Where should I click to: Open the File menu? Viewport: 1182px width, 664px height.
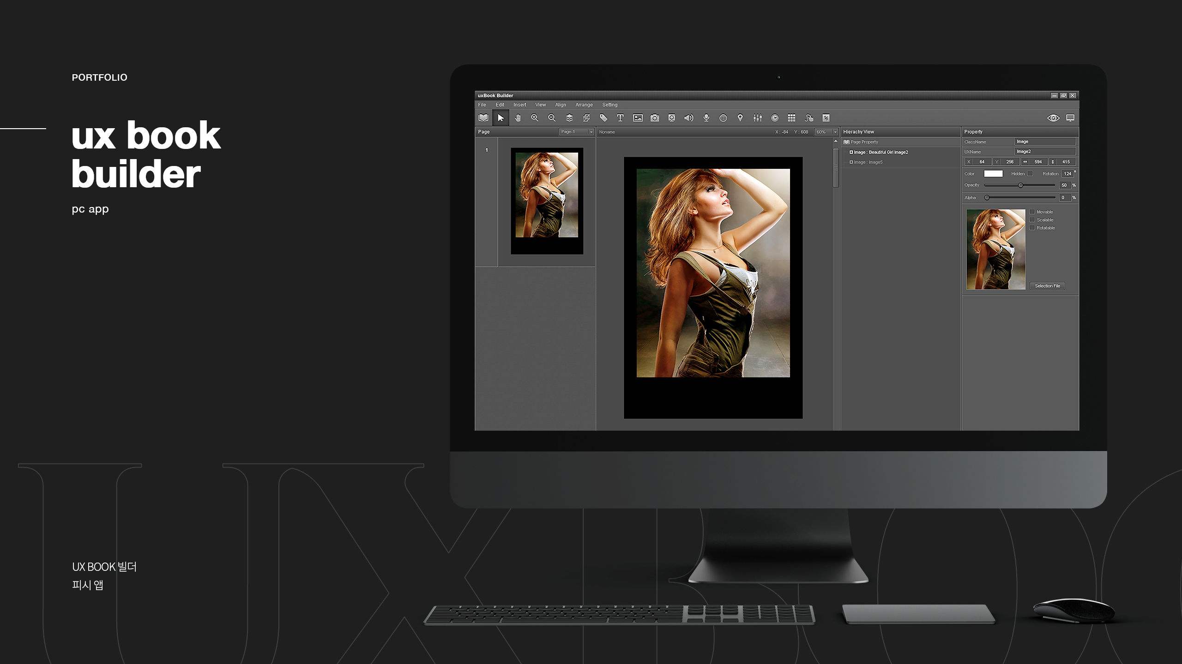(x=482, y=105)
